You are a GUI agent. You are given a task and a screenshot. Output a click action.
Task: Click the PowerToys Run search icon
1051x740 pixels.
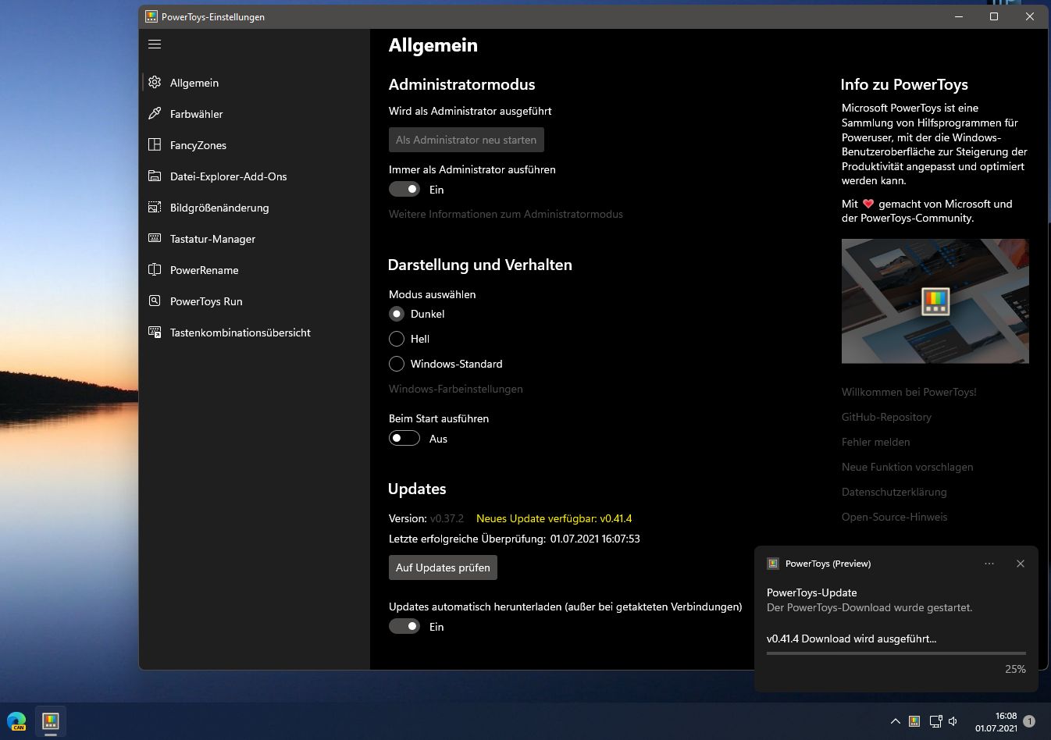(x=155, y=301)
